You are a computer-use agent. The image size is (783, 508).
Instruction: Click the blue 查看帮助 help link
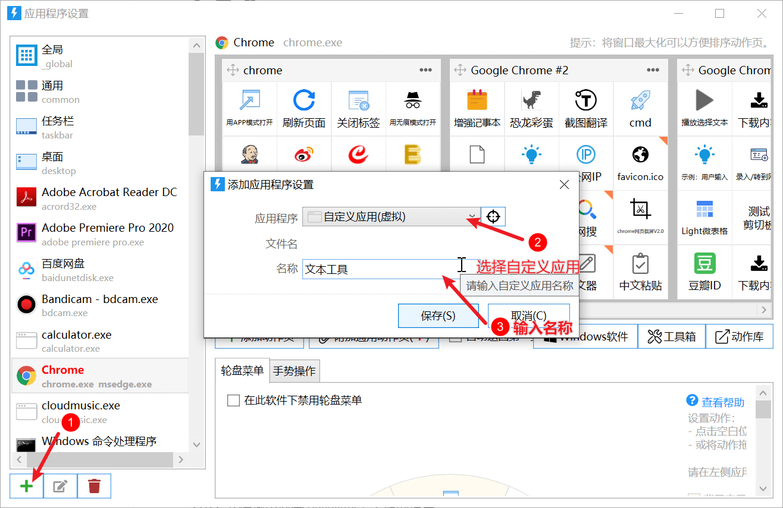tap(723, 402)
